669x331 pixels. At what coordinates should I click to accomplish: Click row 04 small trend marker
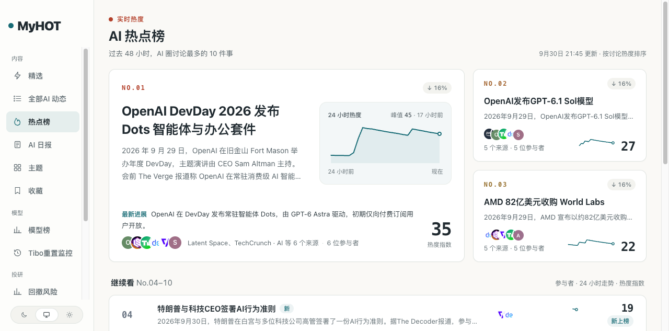tap(575, 310)
